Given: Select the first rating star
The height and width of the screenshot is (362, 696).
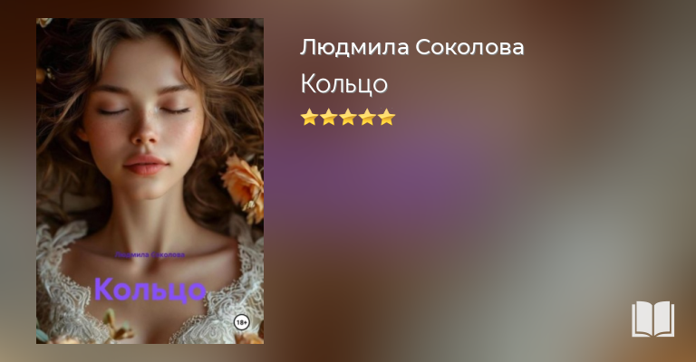Looking at the screenshot, I should [309, 117].
